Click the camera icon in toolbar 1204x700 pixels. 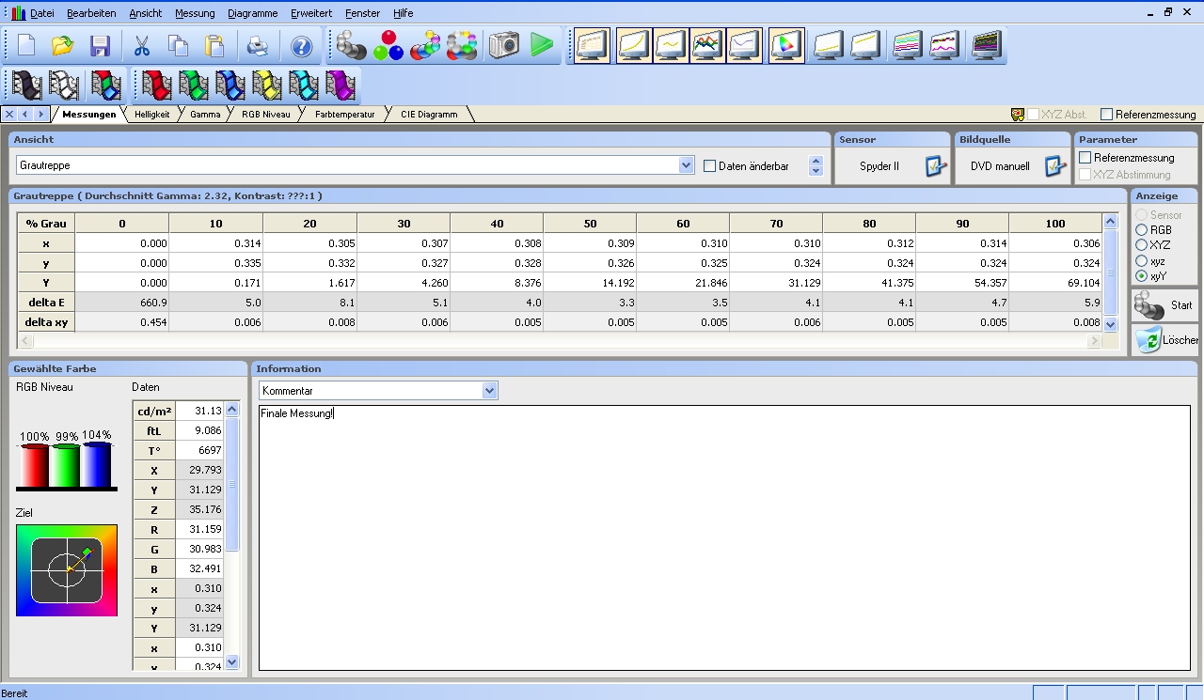[504, 45]
